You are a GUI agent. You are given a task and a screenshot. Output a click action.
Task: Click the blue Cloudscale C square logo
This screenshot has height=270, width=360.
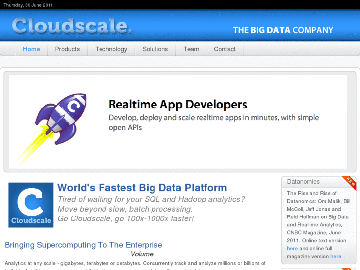(31, 205)
